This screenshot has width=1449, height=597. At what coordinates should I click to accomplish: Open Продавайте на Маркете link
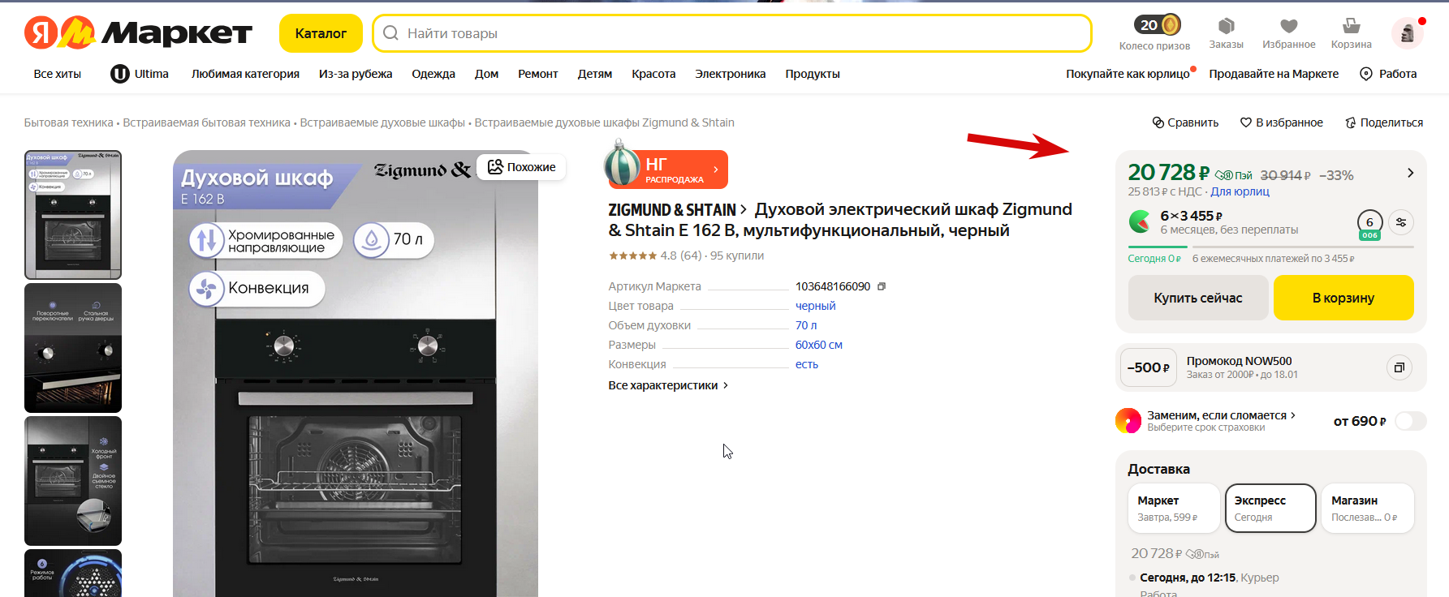(x=1274, y=74)
